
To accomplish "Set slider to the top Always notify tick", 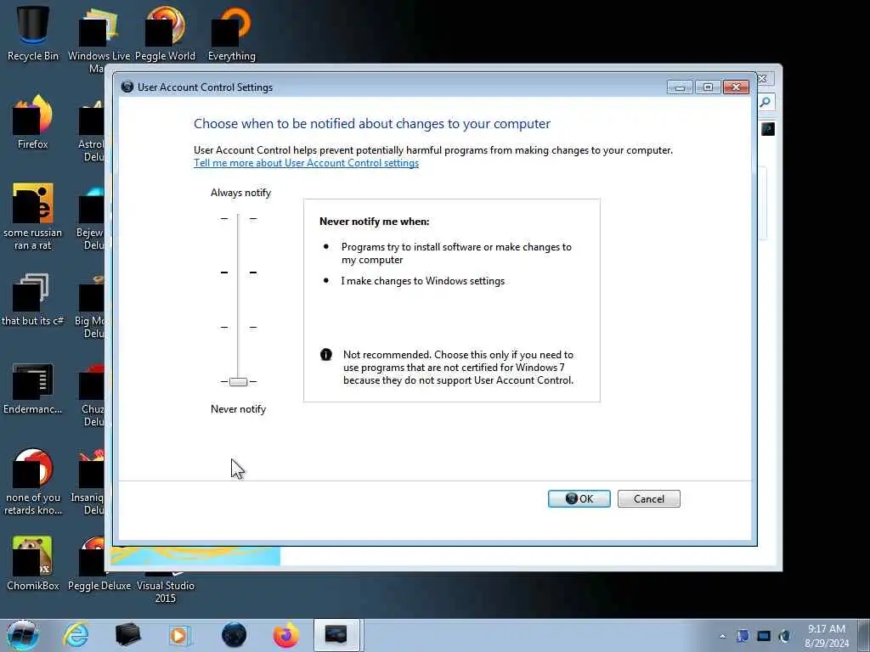I will [x=238, y=218].
